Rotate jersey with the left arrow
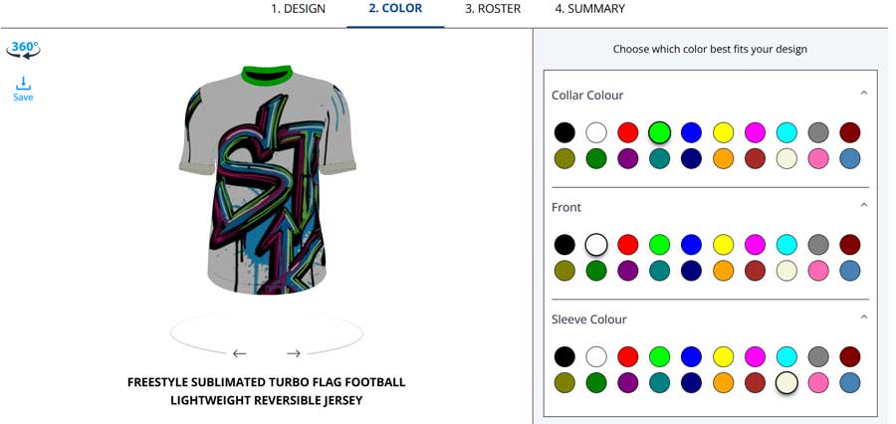This screenshot has width=896, height=424. [239, 353]
